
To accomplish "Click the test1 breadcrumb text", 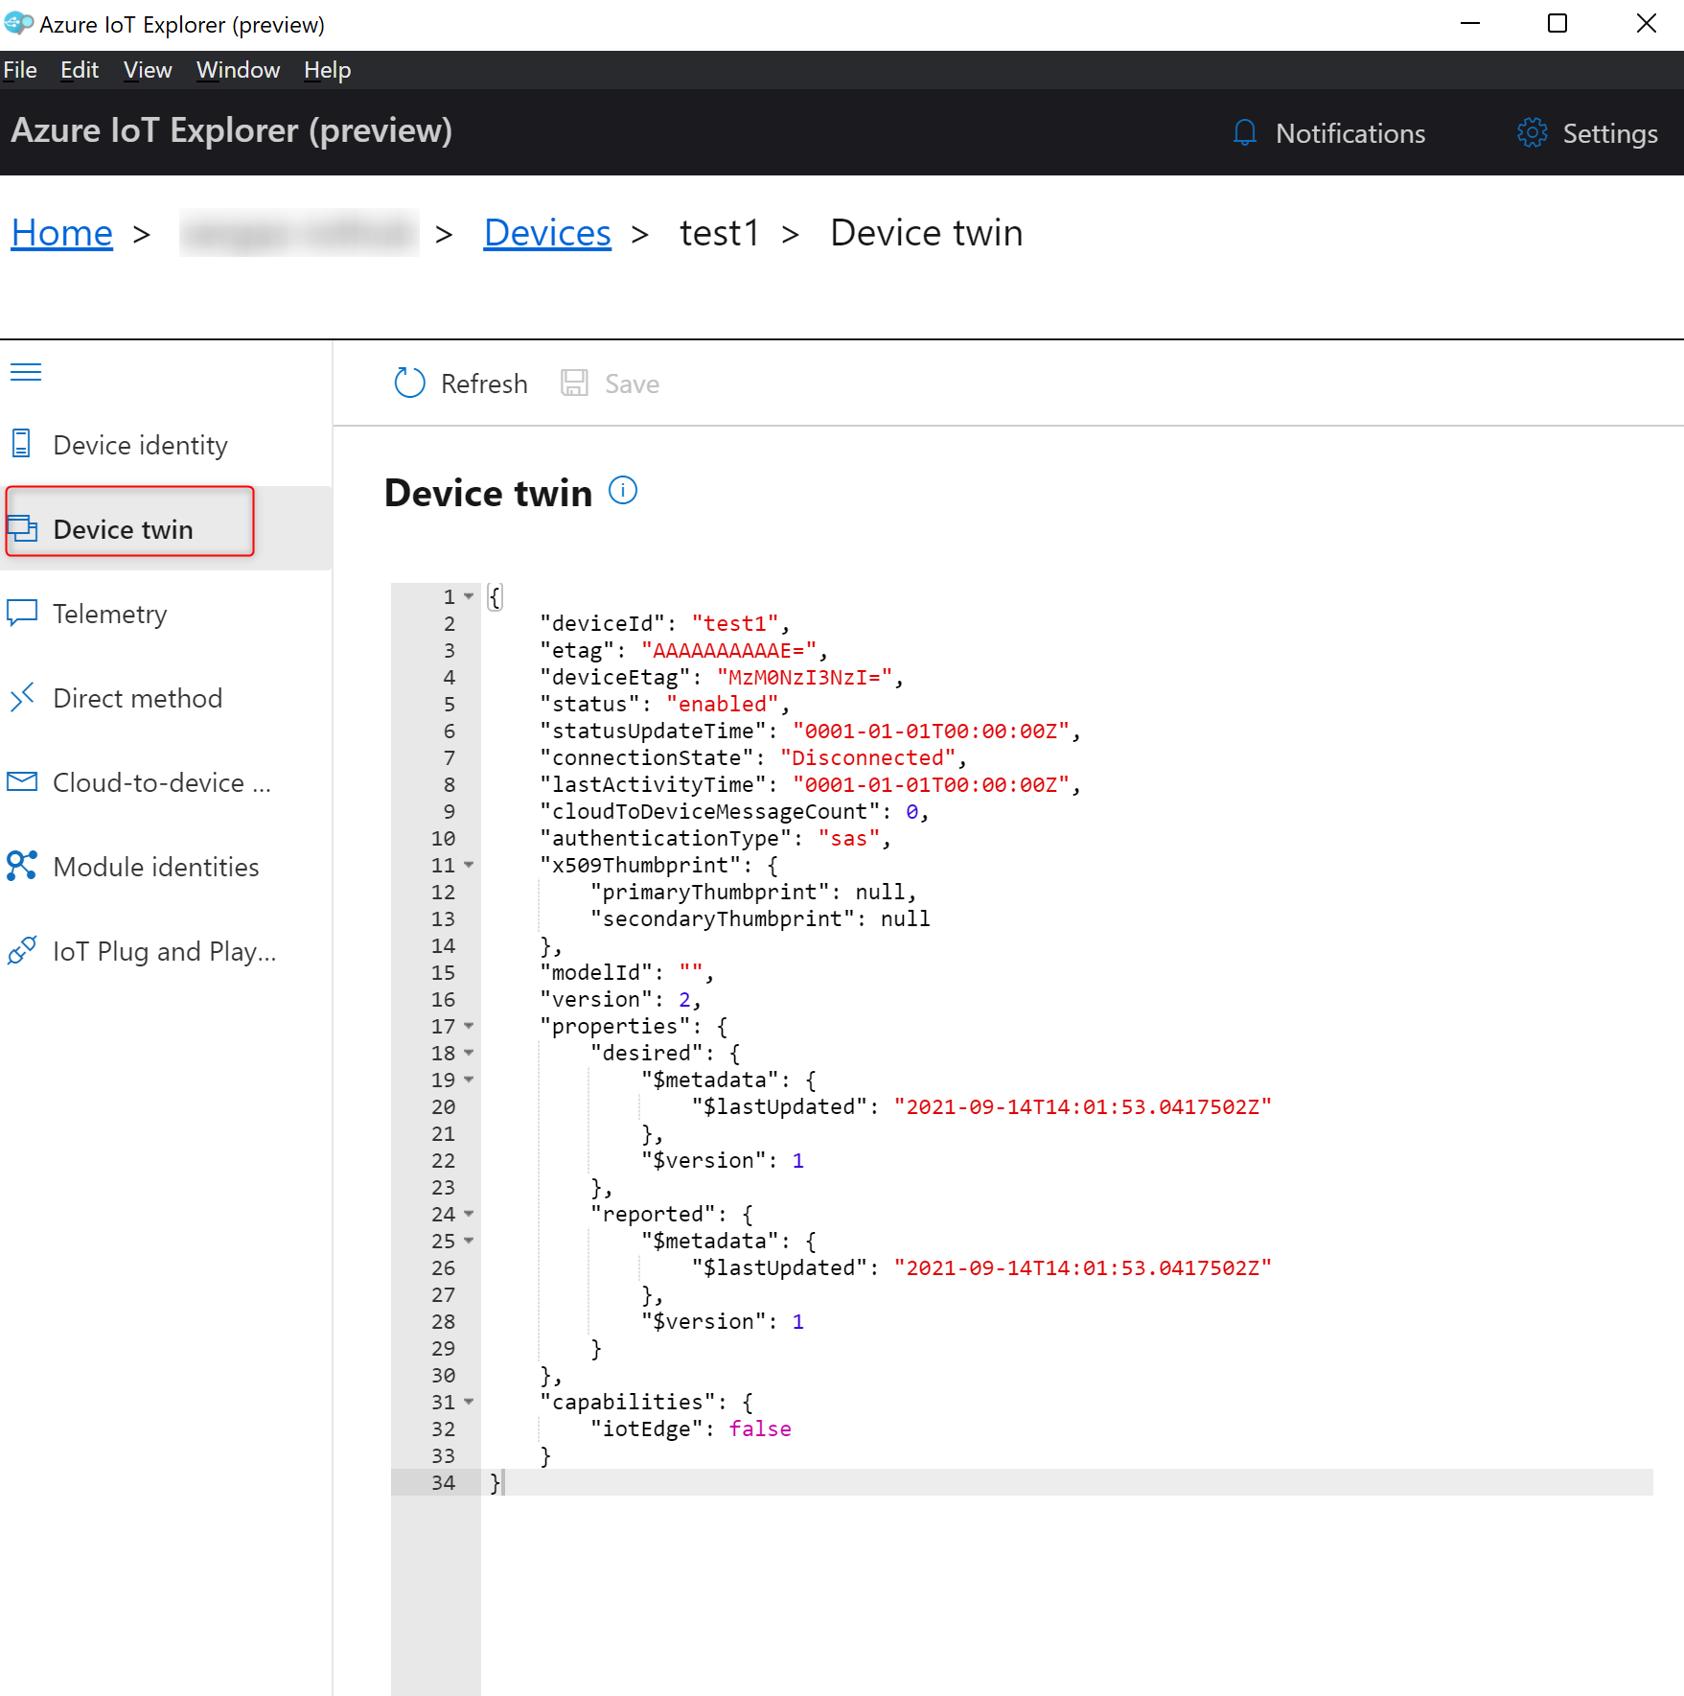I will coord(719,232).
